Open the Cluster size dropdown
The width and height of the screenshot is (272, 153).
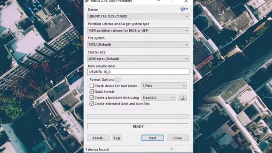pos(138,59)
